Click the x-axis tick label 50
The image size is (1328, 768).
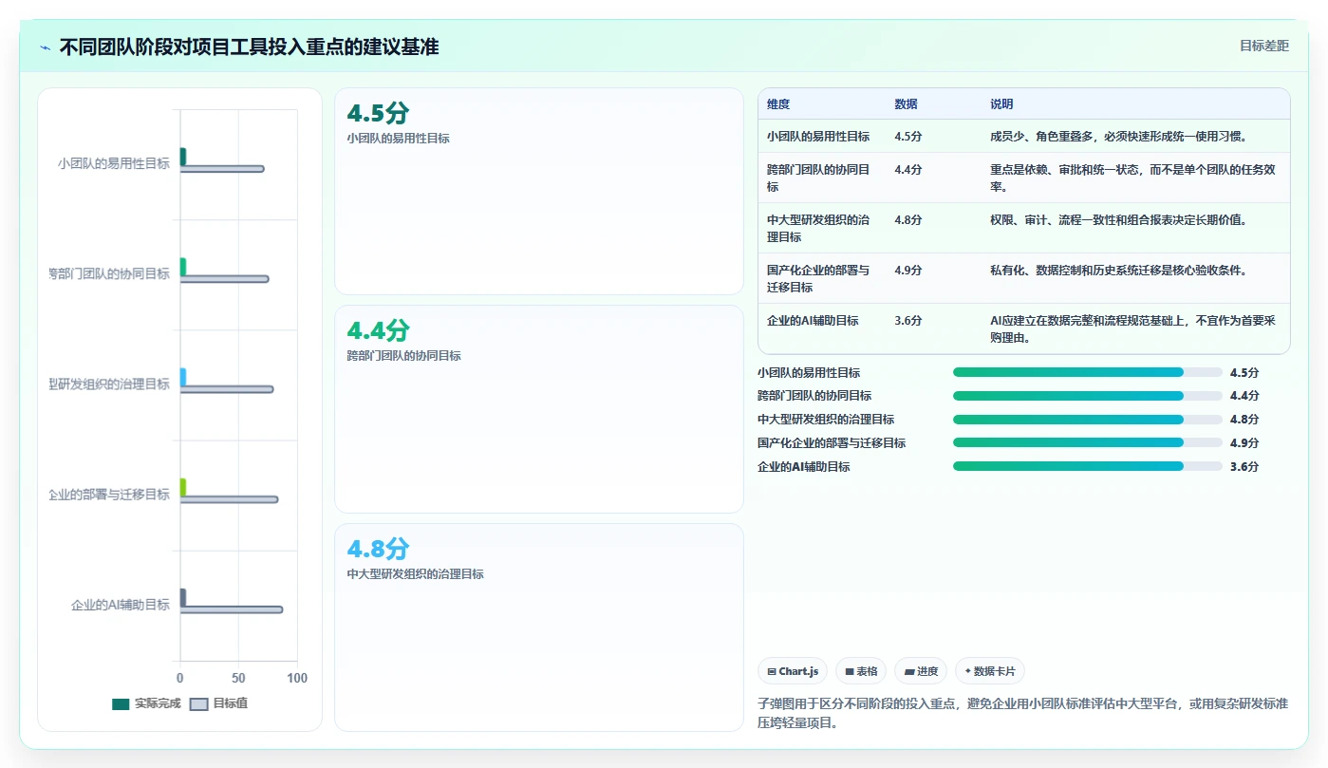[238, 679]
